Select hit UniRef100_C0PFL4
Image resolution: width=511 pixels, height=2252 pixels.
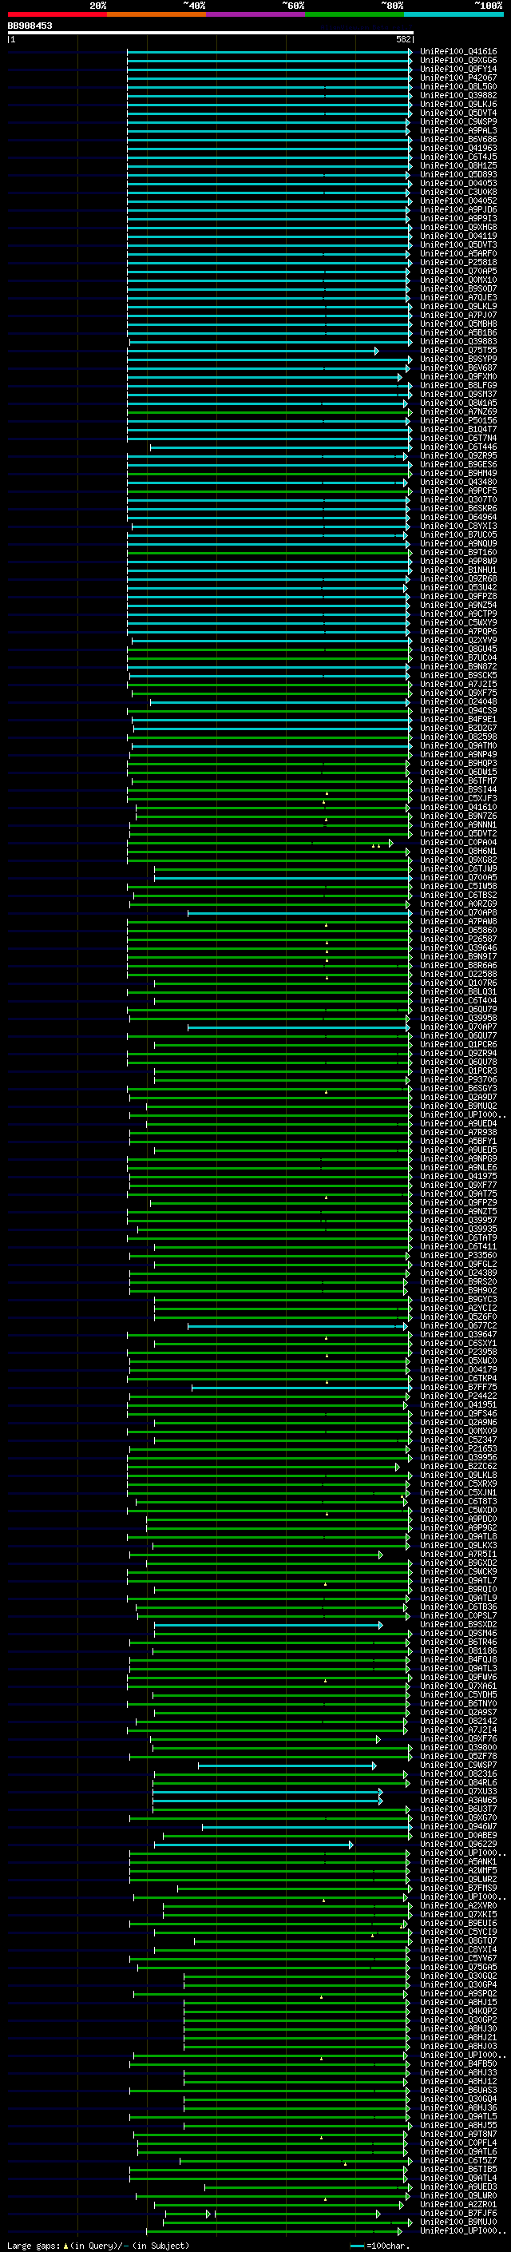pyautogui.click(x=458, y=2143)
